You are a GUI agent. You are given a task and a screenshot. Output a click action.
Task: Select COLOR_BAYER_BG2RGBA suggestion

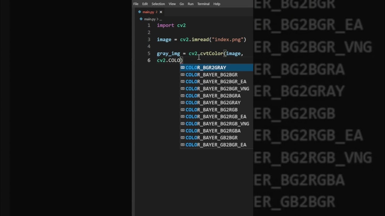point(217,131)
